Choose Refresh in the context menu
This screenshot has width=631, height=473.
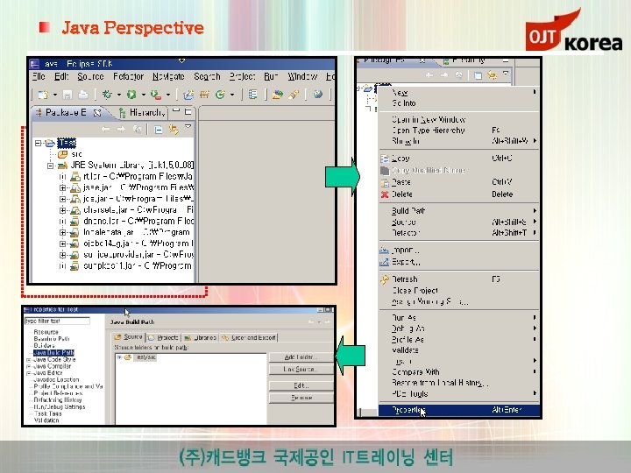[459, 279]
